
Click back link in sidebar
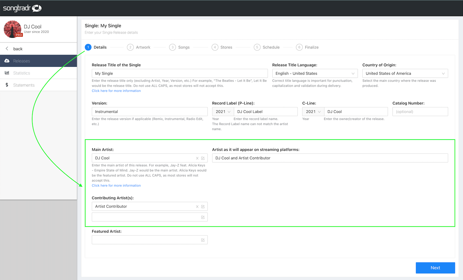(18, 49)
